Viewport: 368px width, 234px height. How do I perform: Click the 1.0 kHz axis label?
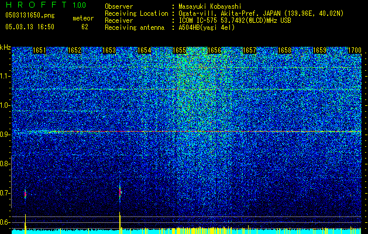[4, 105]
